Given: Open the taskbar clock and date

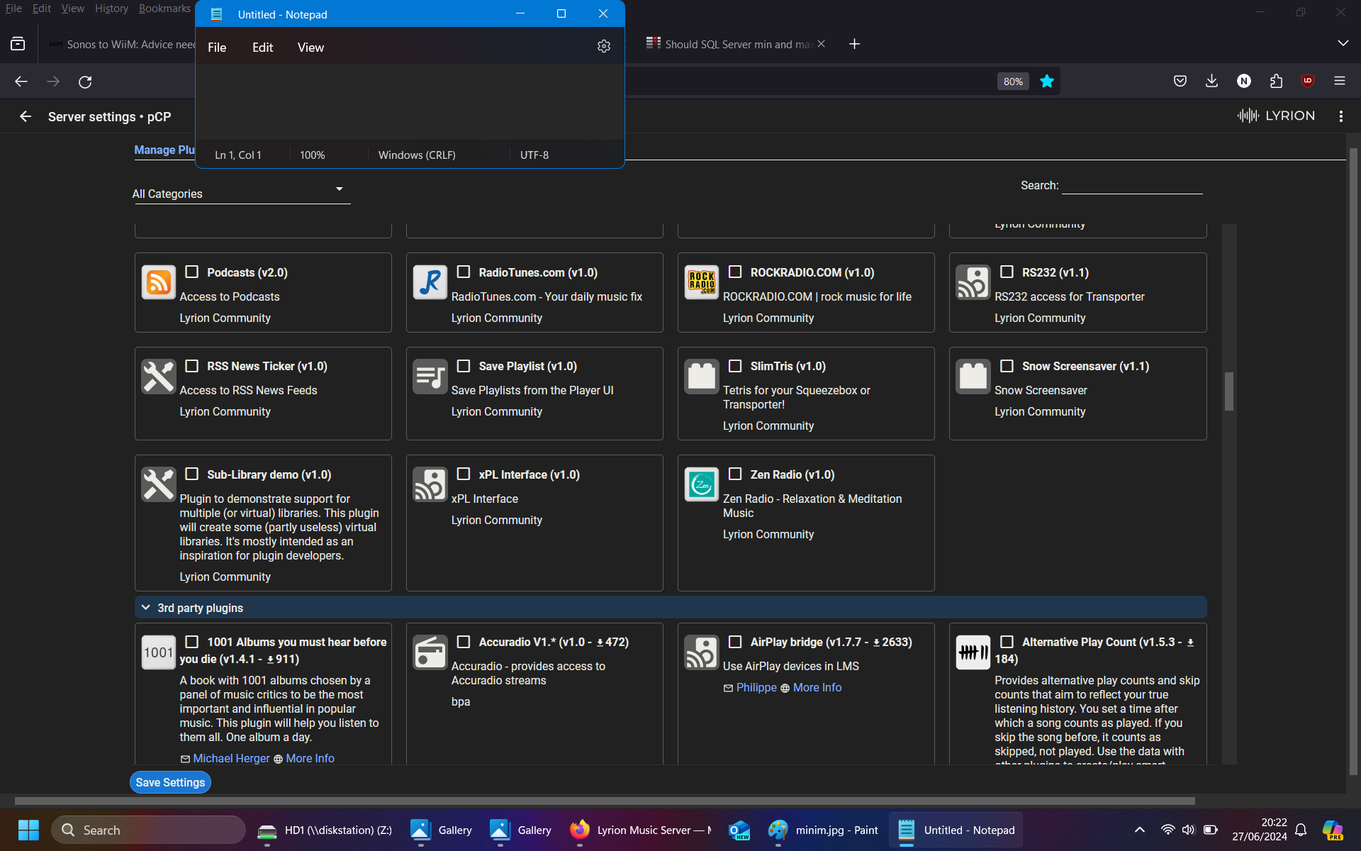Looking at the screenshot, I should 1259,830.
